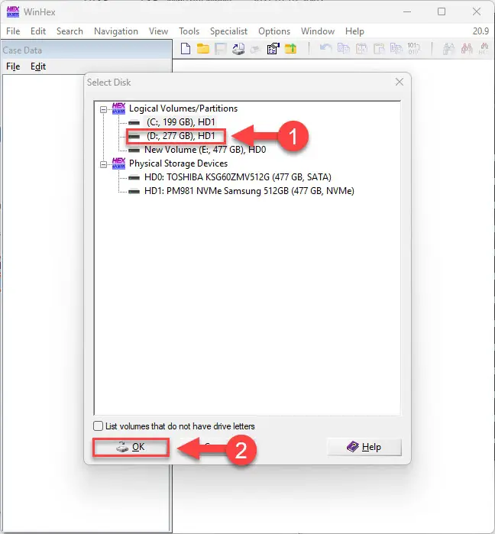The height and width of the screenshot is (534, 495).
Task: Open the Case Data panel Edit menu
Action: point(38,66)
